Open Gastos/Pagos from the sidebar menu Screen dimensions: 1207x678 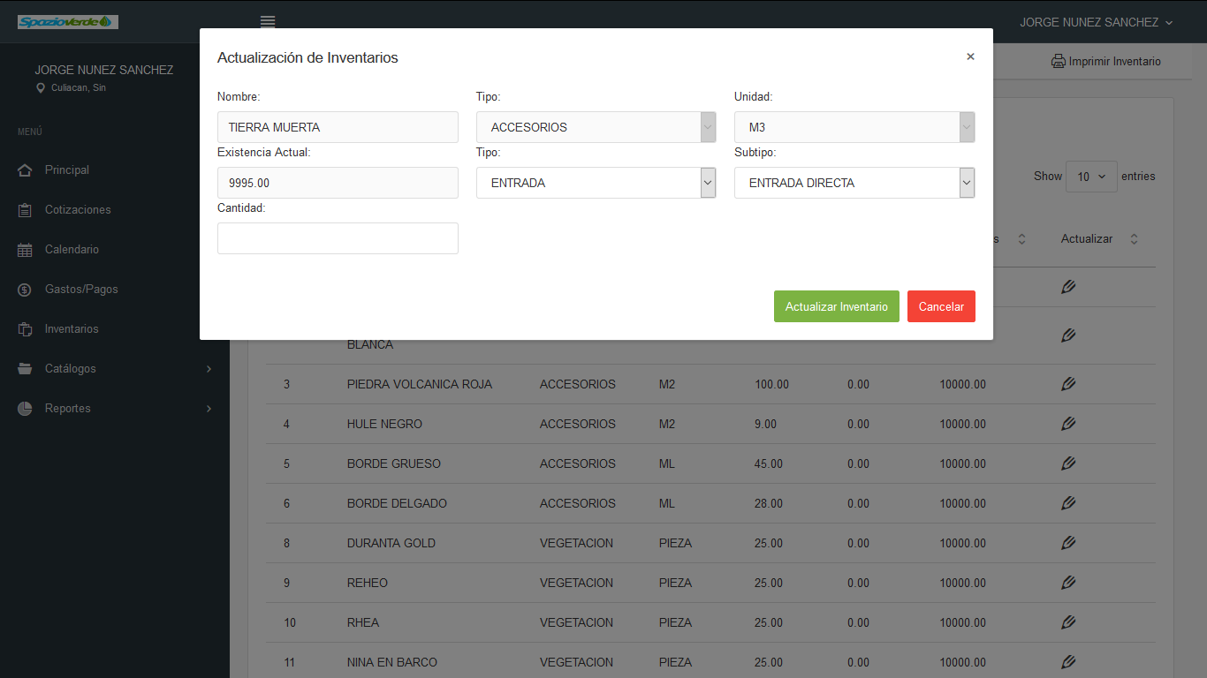coord(81,290)
